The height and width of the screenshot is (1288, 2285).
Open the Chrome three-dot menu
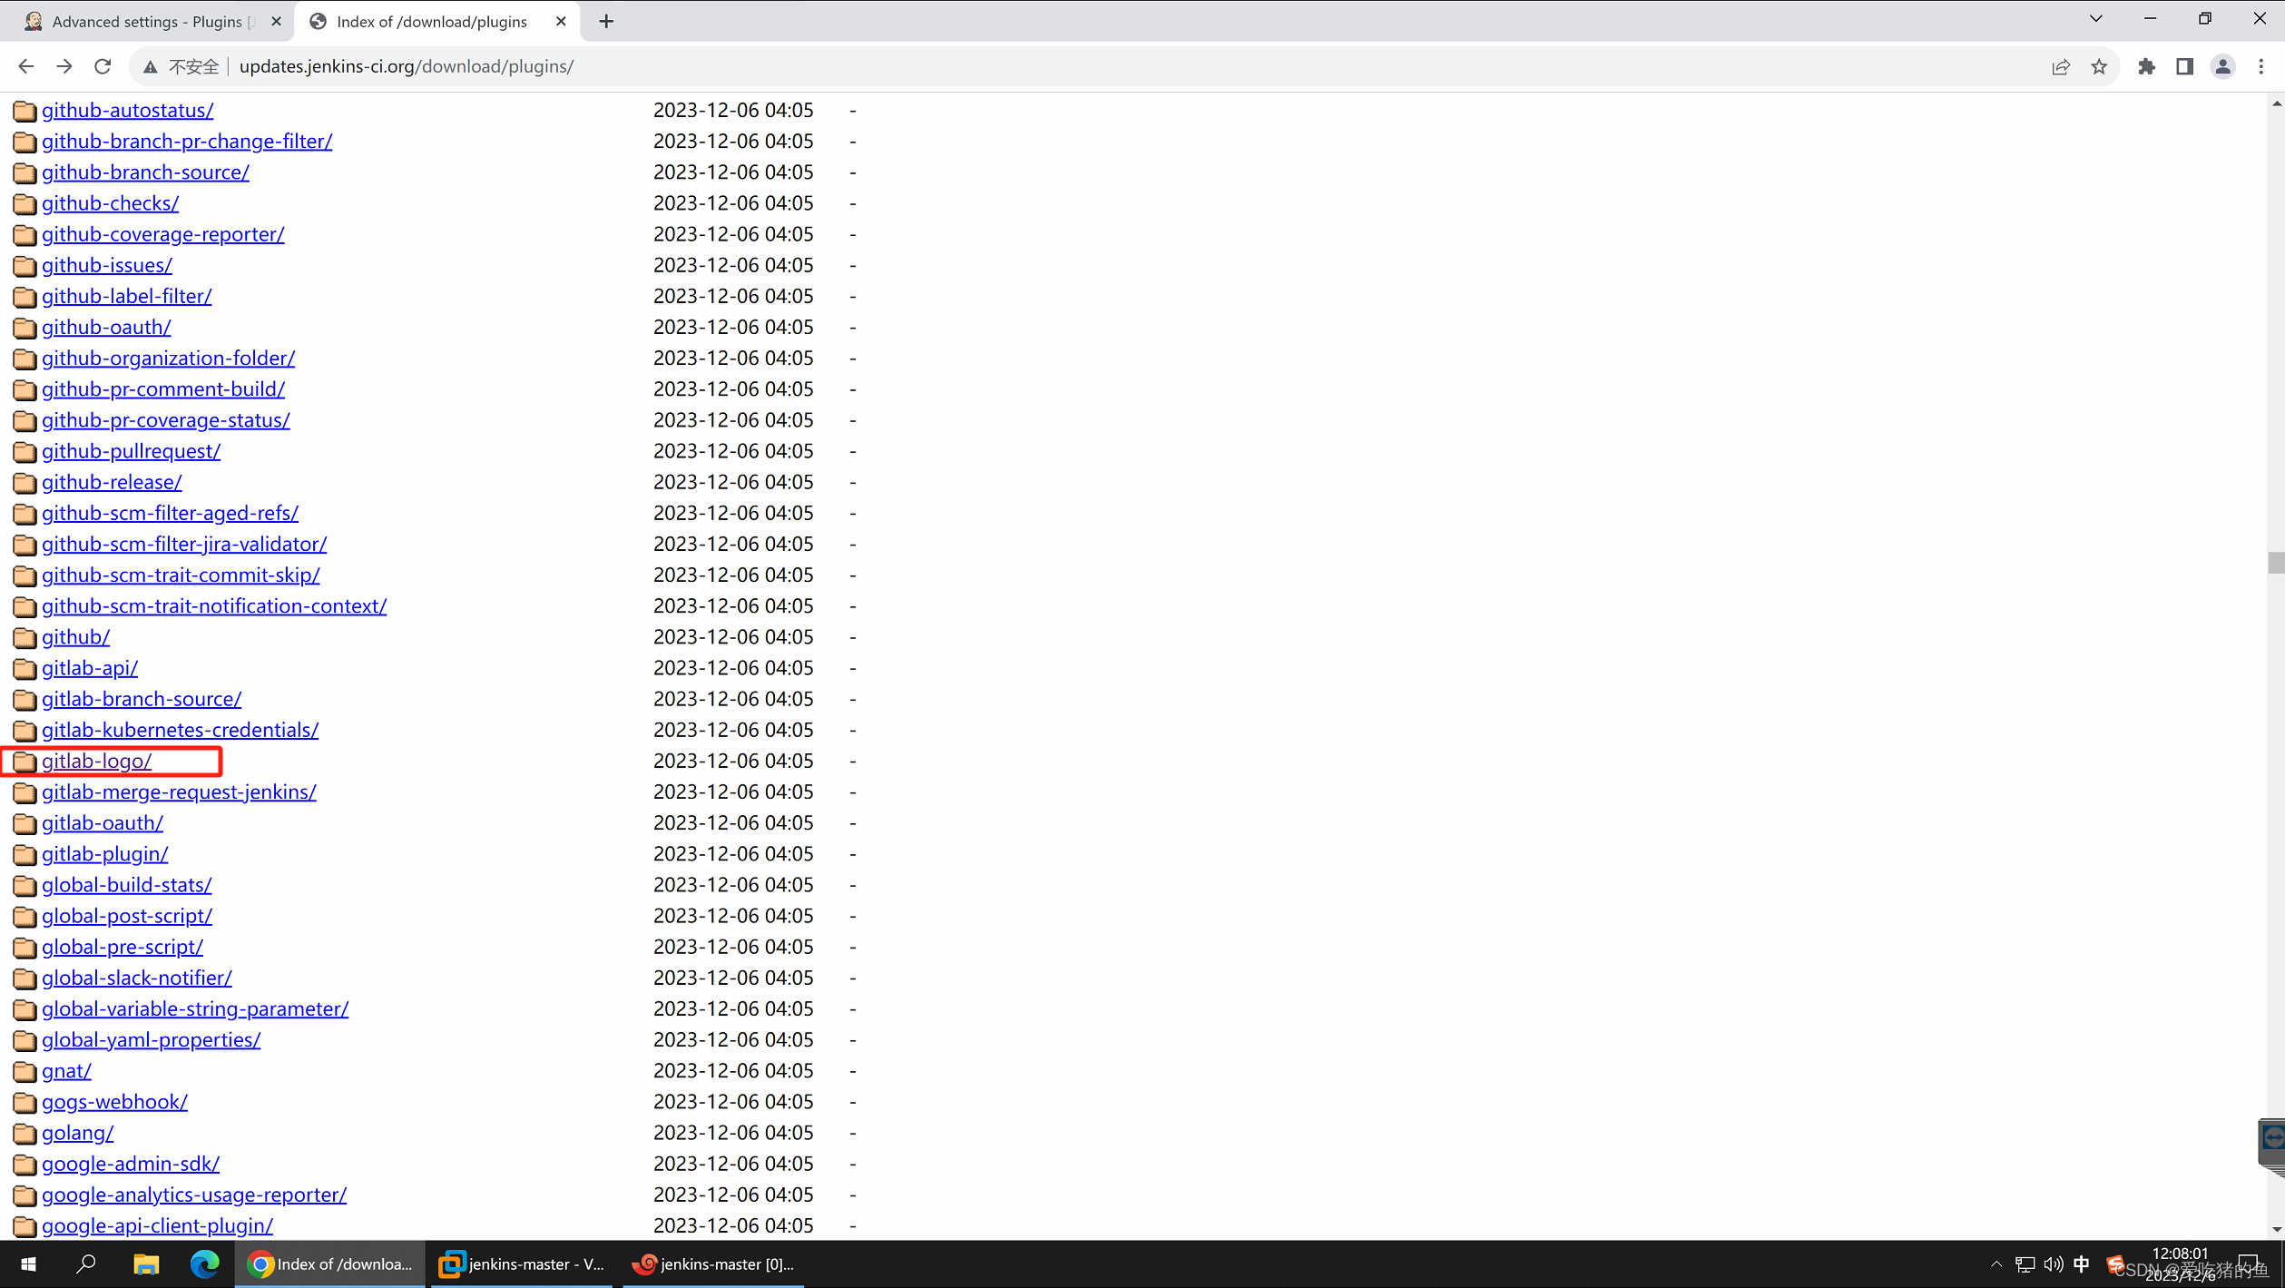2260,66
